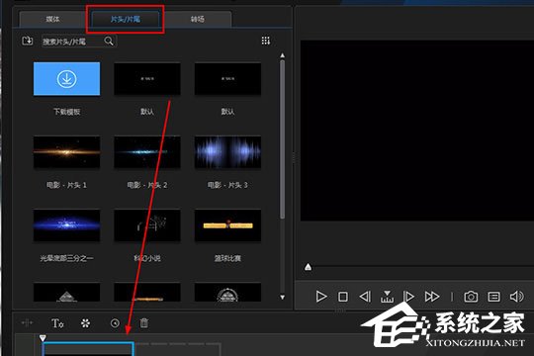Switch to the 媒体 tab
Screen dimensions: 534x356
pos(52,19)
